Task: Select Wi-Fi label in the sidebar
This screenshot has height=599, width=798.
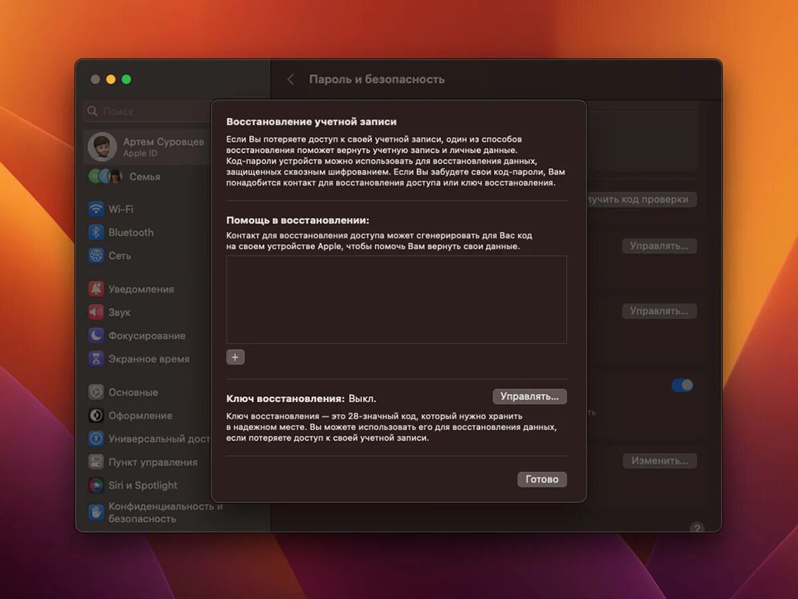Action: click(x=121, y=209)
